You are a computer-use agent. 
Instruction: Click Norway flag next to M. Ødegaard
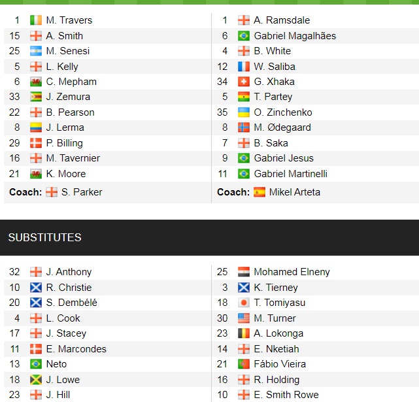[x=244, y=127]
